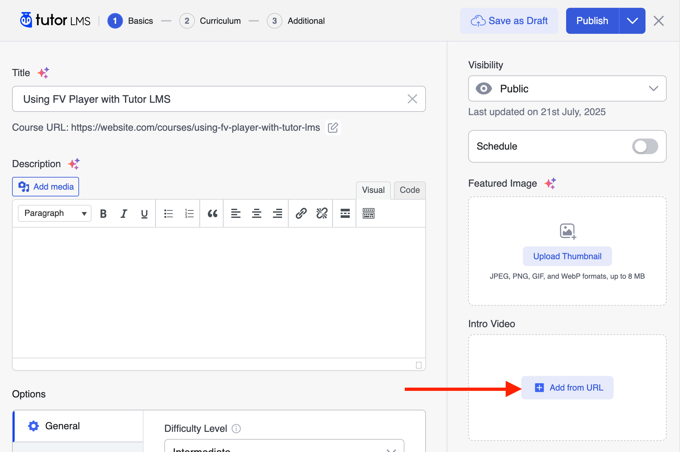
Task: Toggle bold formatting
Action: point(103,214)
